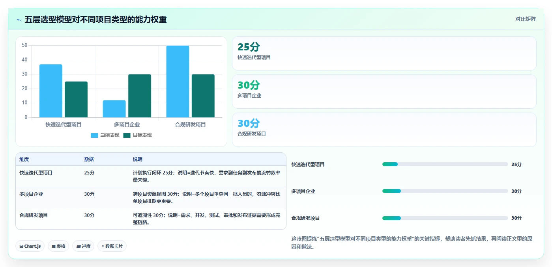Click the 30分 多项目企业 data card
The image size is (552, 267).
click(384, 91)
